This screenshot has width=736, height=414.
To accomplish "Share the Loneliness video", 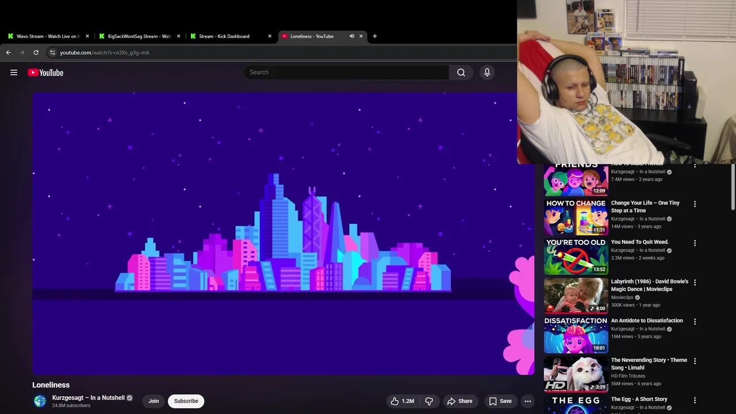I will coord(460,401).
